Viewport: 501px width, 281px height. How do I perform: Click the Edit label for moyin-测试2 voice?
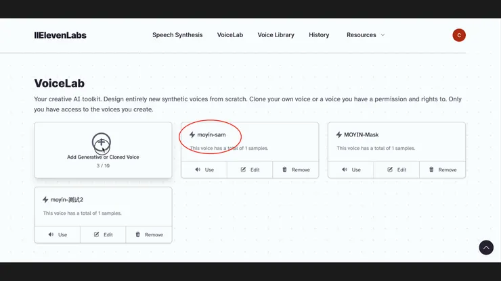click(108, 235)
